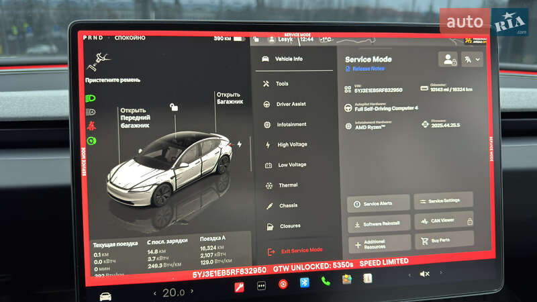The height and width of the screenshot is (302, 537).
Task: Tap the charge port lightning icon
Action: pyautogui.click(x=240, y=144)
